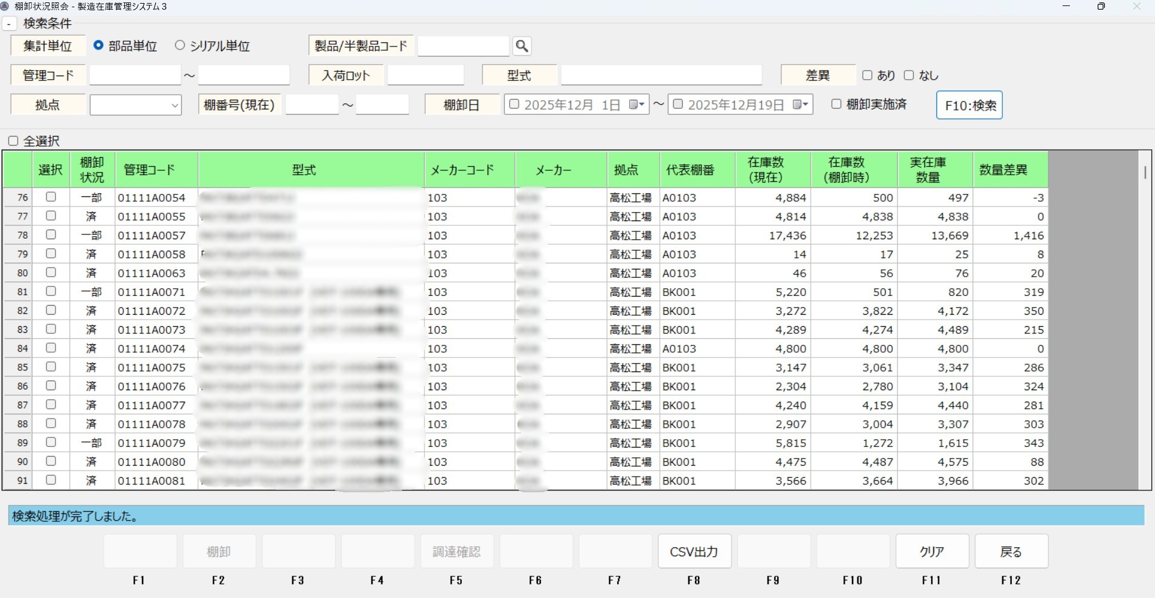Check the 差異 あり checkbox
The width and height of the screenshot is (1155, 598).
click(868, 75)
